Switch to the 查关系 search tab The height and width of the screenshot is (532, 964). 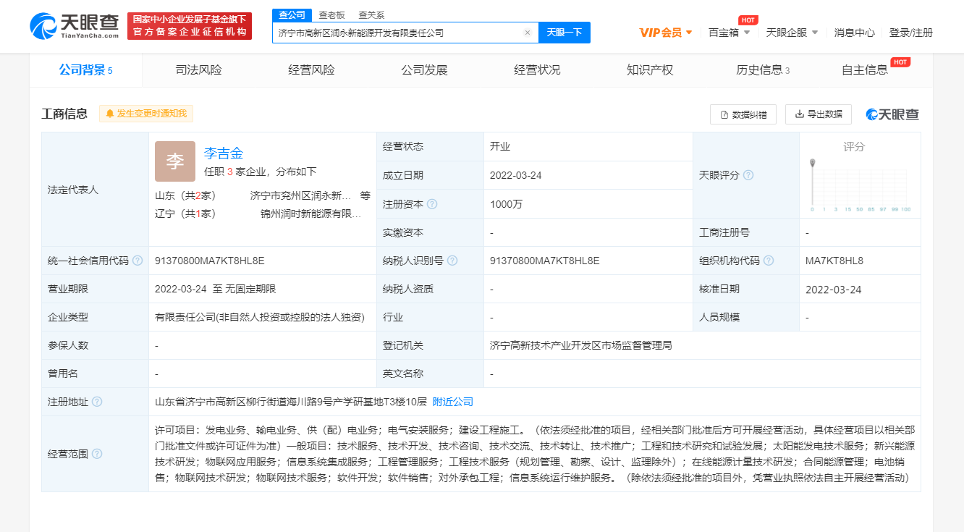tap(371, 15)
